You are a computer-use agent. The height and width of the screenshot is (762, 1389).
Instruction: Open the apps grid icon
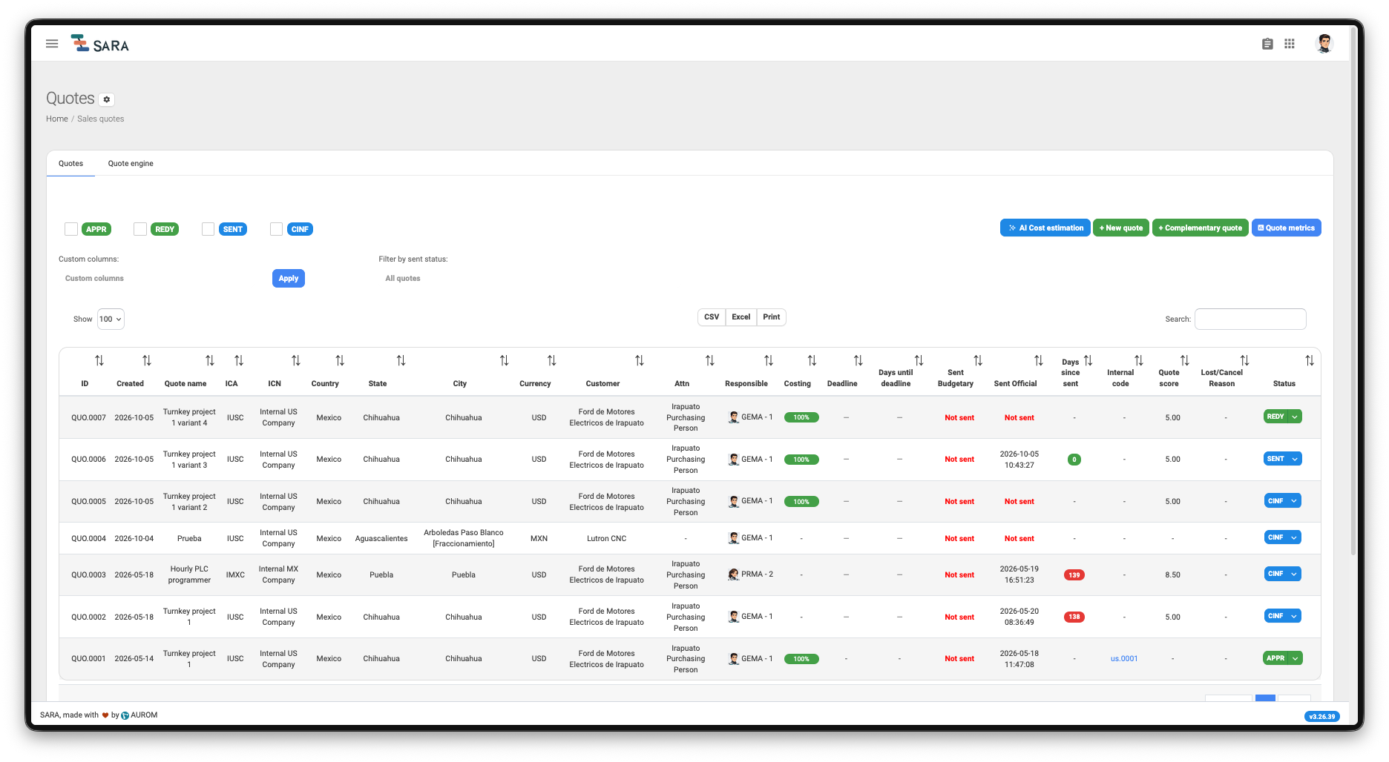coord(1290,44)
